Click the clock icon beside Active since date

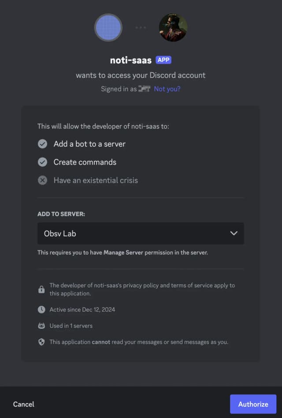click(x=41, y=309)
